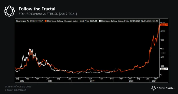Click the 2021 year label on time axis
This screenshot has width=178, height=94.
click(154, 81)
